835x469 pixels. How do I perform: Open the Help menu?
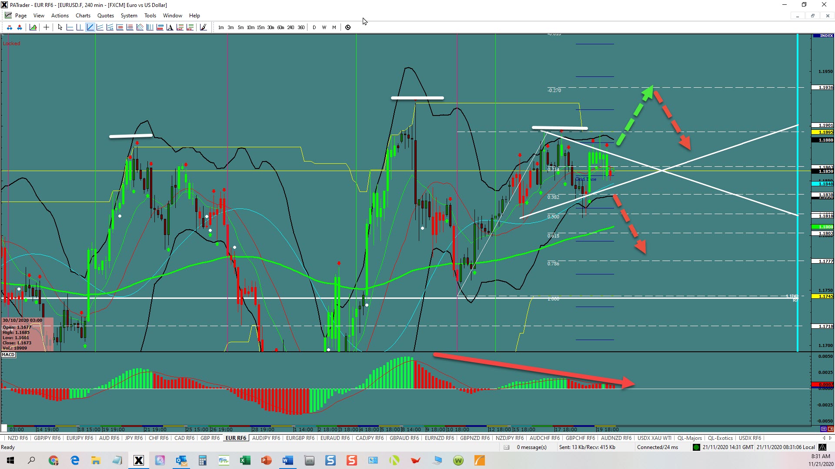[x=194, y=15]
